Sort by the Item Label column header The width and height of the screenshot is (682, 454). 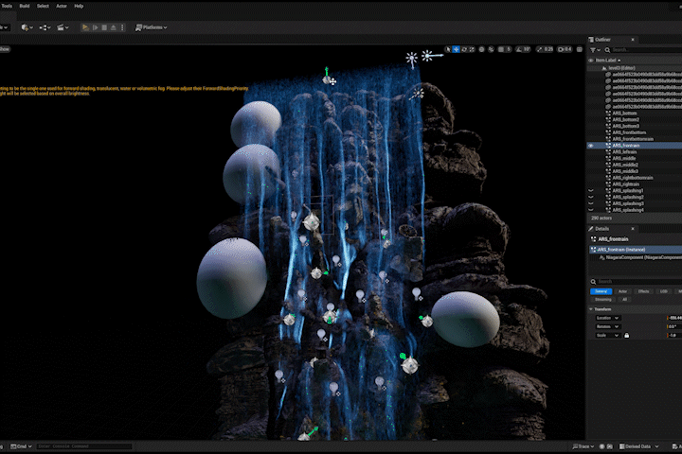click(607, 61)
